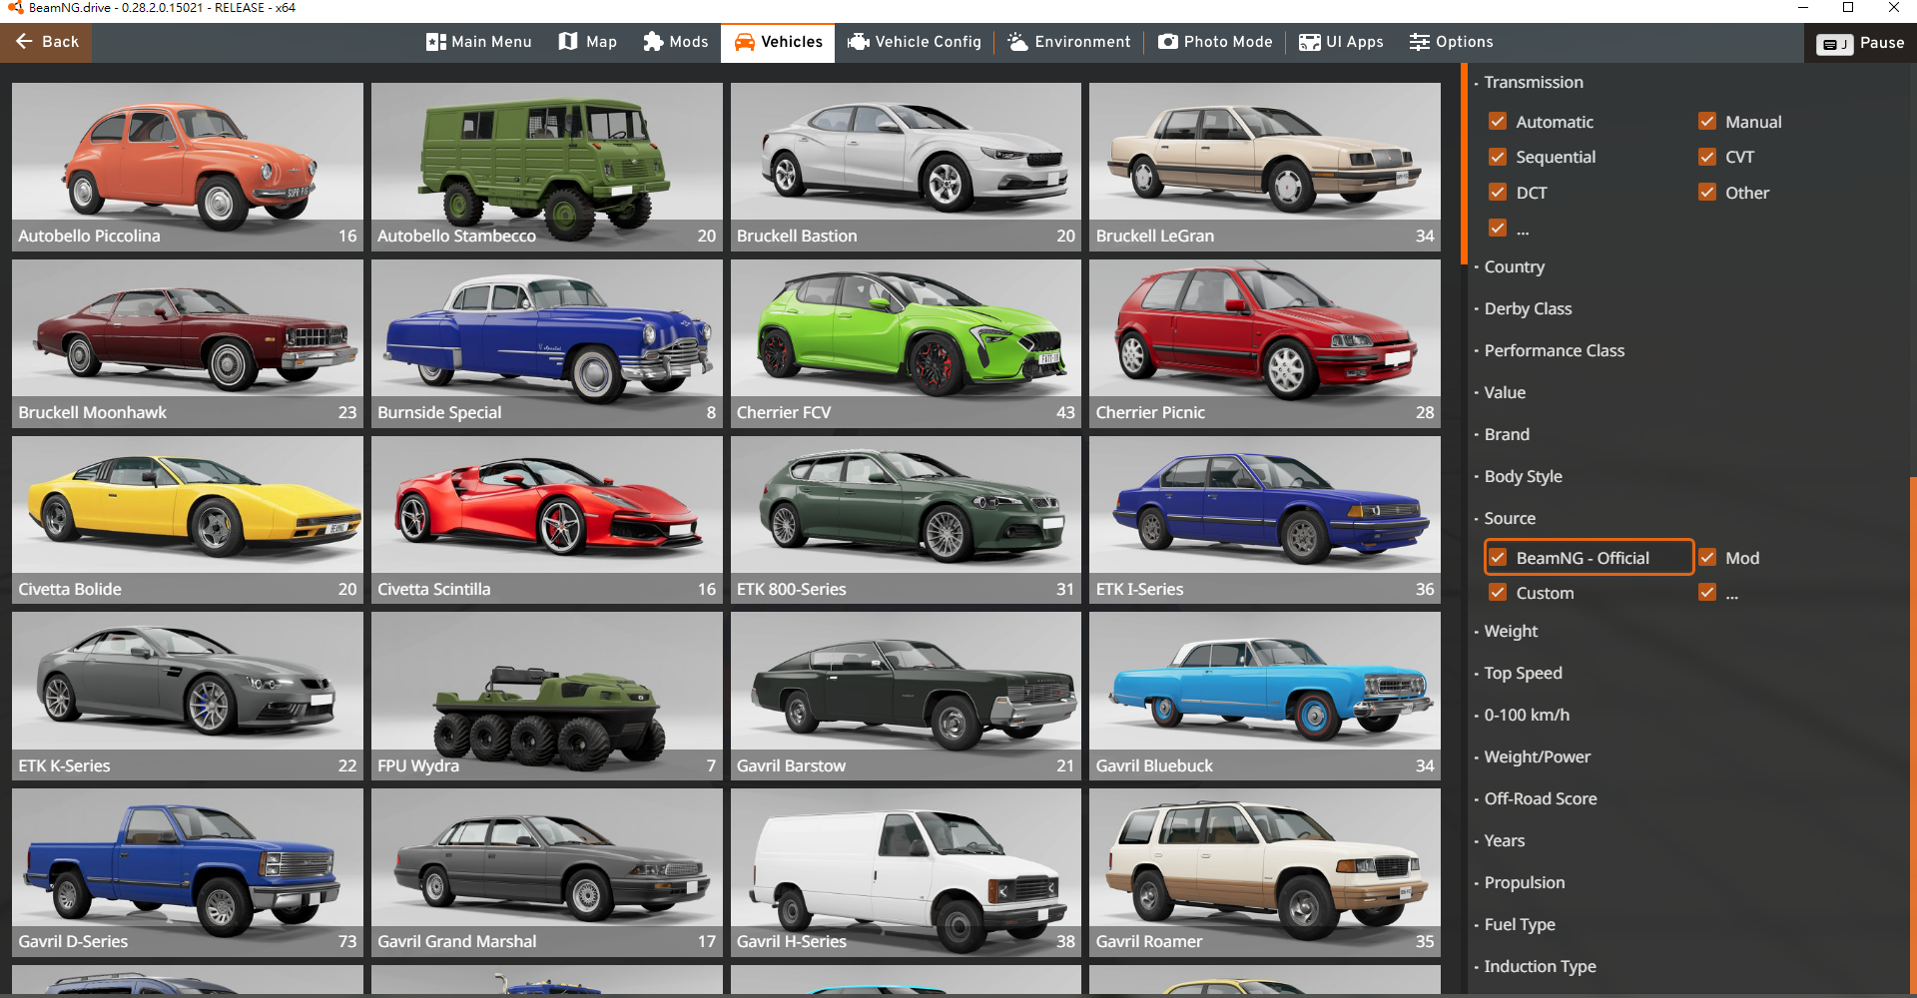Expand the Propulsion filter section
This screenshot has height=998, width=1917.
coord(1525,882)
